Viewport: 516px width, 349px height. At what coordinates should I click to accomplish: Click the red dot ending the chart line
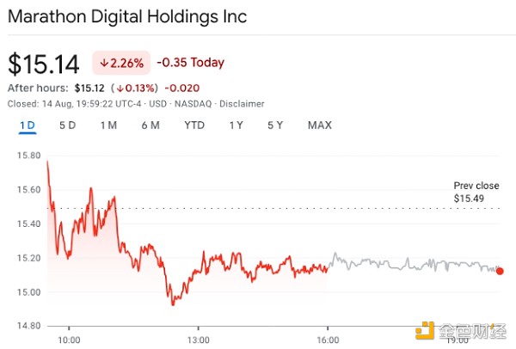pos(500,271)
